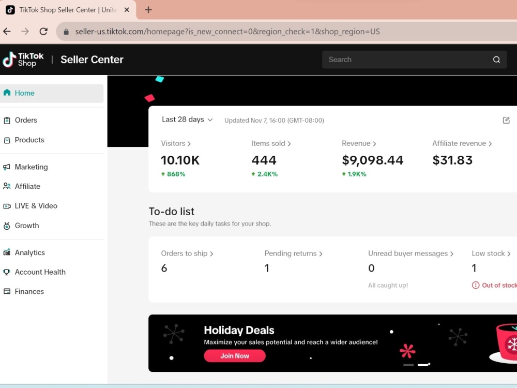
Task: Click the Updated Nov 7 timestamp text
Action: click(x=275, y=121)
